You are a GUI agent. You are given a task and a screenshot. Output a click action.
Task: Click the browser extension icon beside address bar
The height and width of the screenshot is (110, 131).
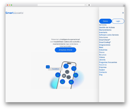click(x=89, y=5)
